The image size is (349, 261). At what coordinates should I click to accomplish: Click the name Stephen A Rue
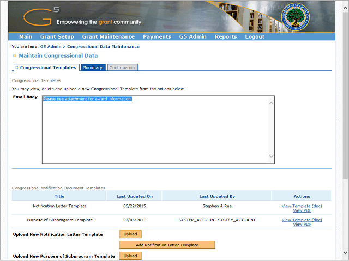(217, 206)
